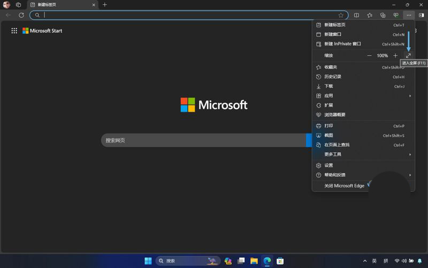
Task: Click the 英 input language indicator
Action: point(374,261)
